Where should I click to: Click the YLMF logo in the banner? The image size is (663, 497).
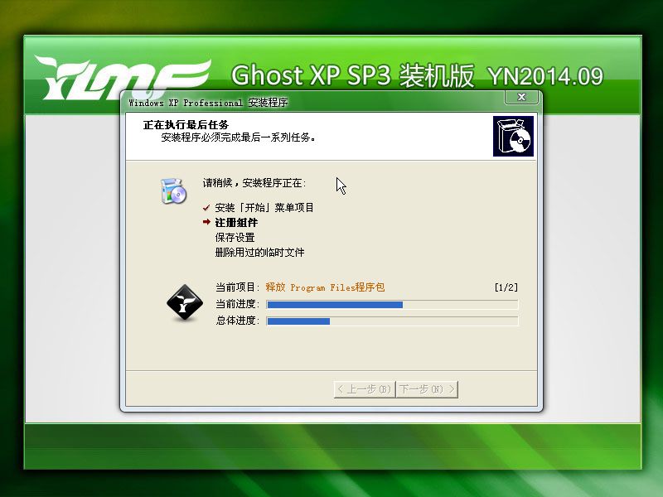click(123, 78)
